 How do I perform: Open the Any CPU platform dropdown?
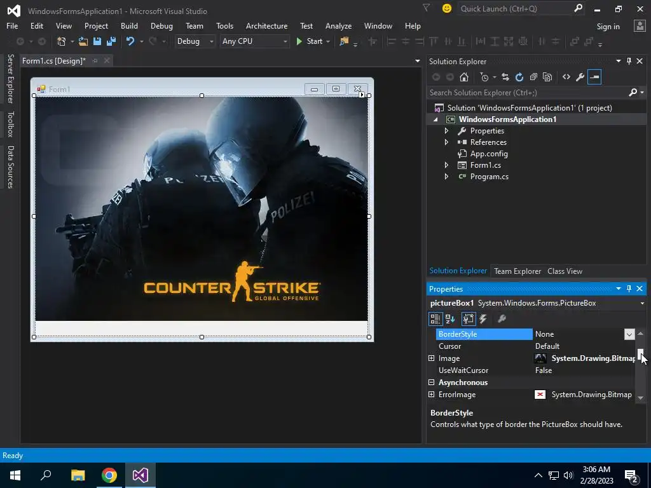285,41
